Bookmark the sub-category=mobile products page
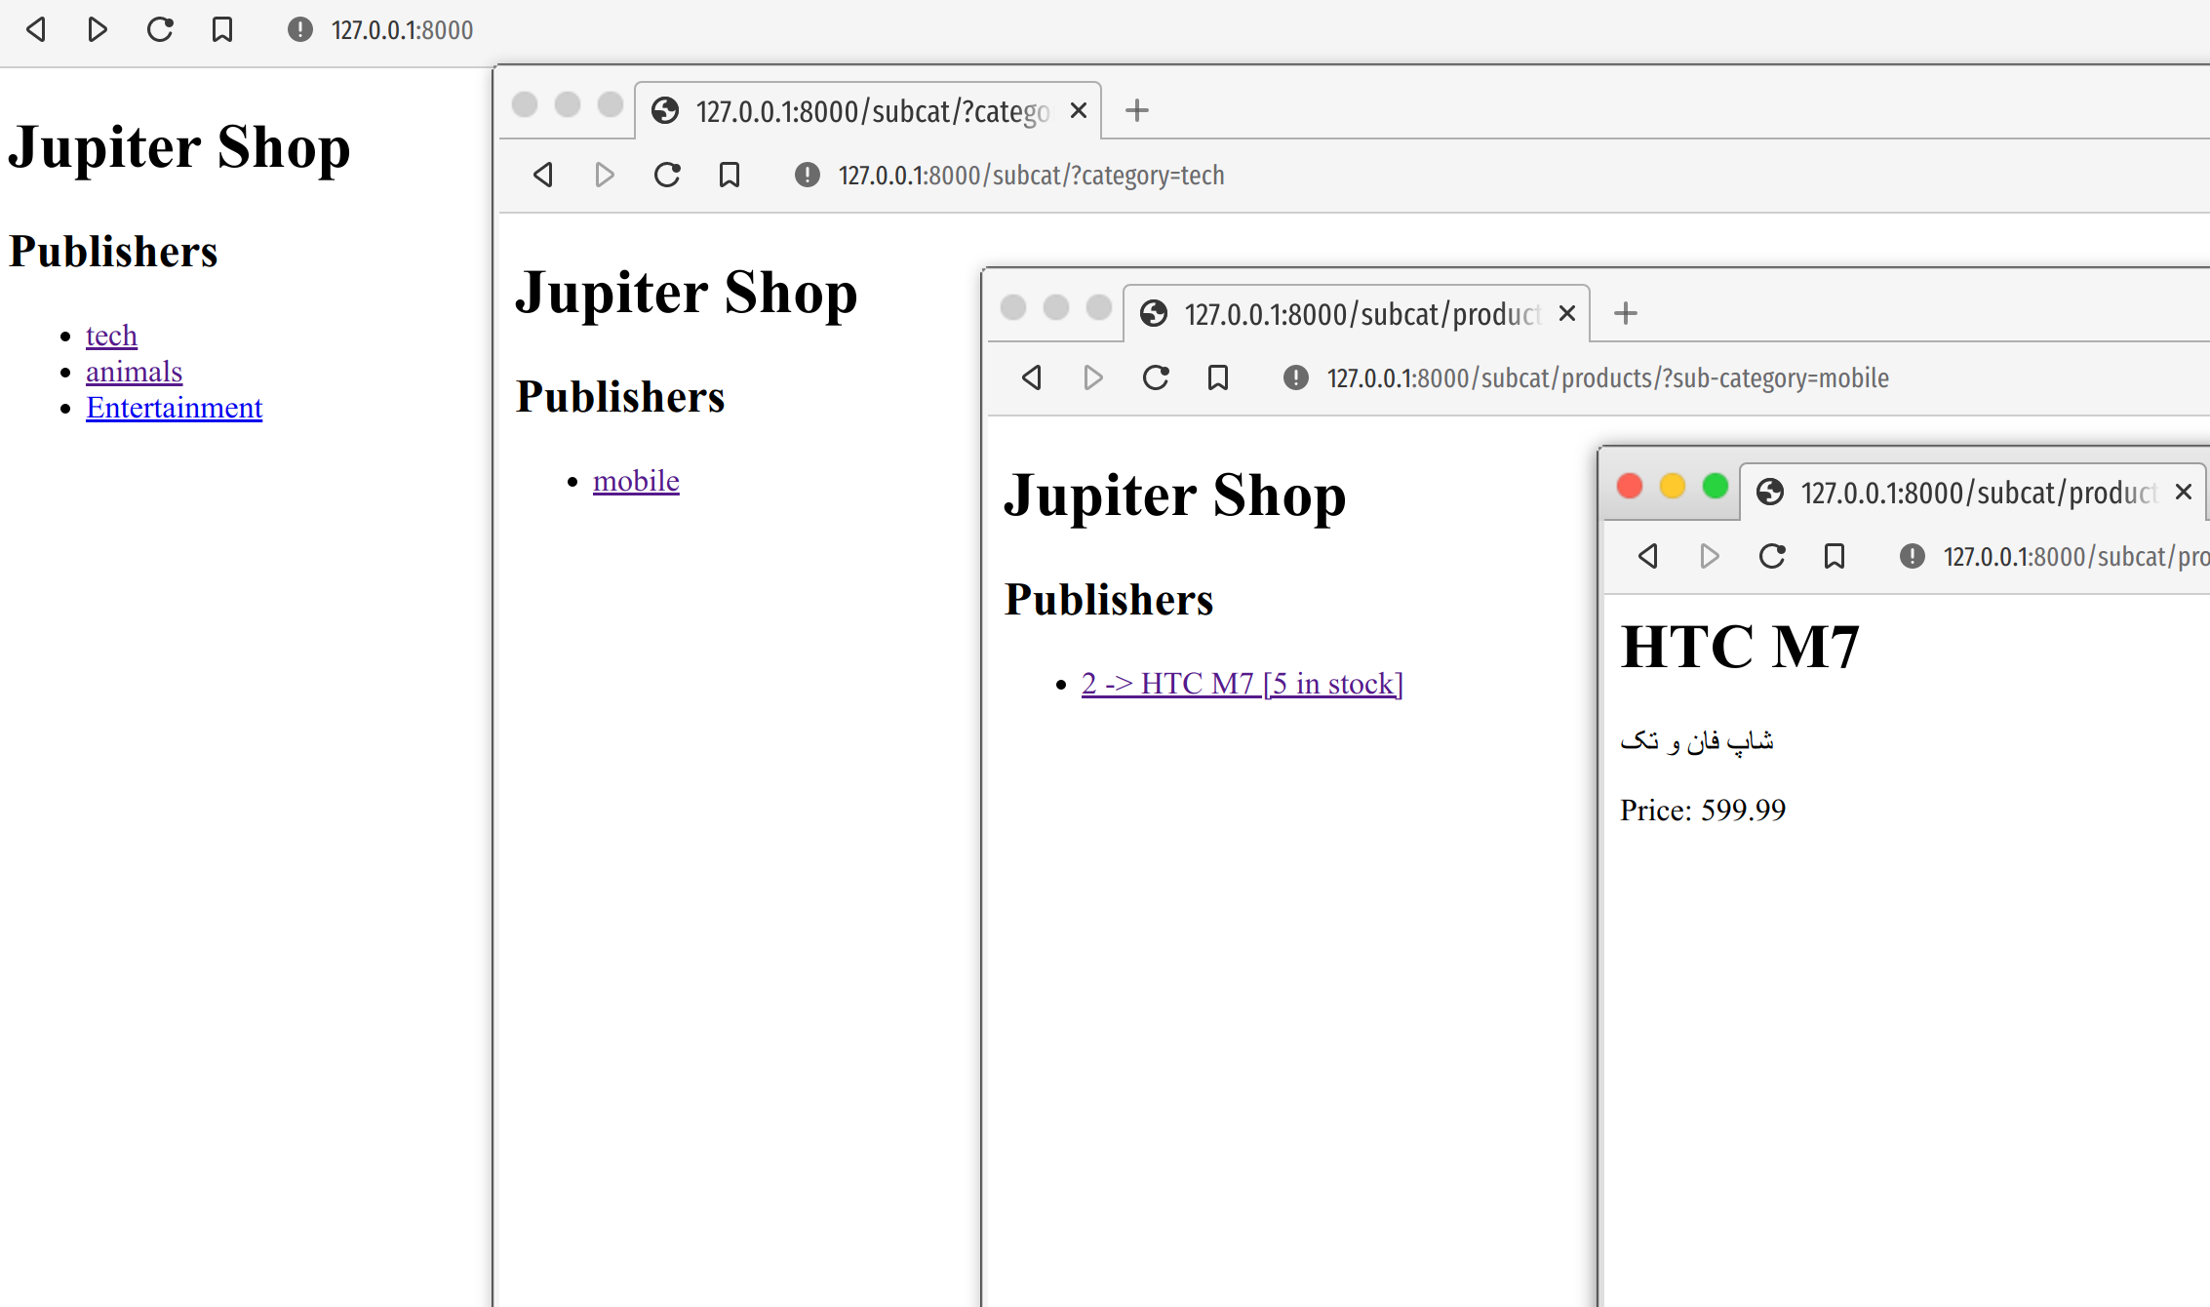The height and width of the screenshot is (1307, 2210). 1218,377
